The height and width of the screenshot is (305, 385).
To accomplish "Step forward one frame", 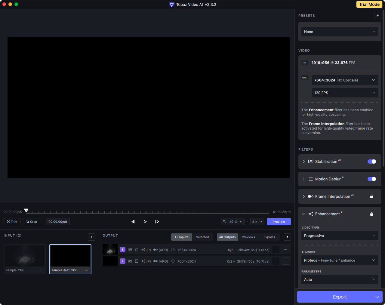I will [x=157, y=222].
